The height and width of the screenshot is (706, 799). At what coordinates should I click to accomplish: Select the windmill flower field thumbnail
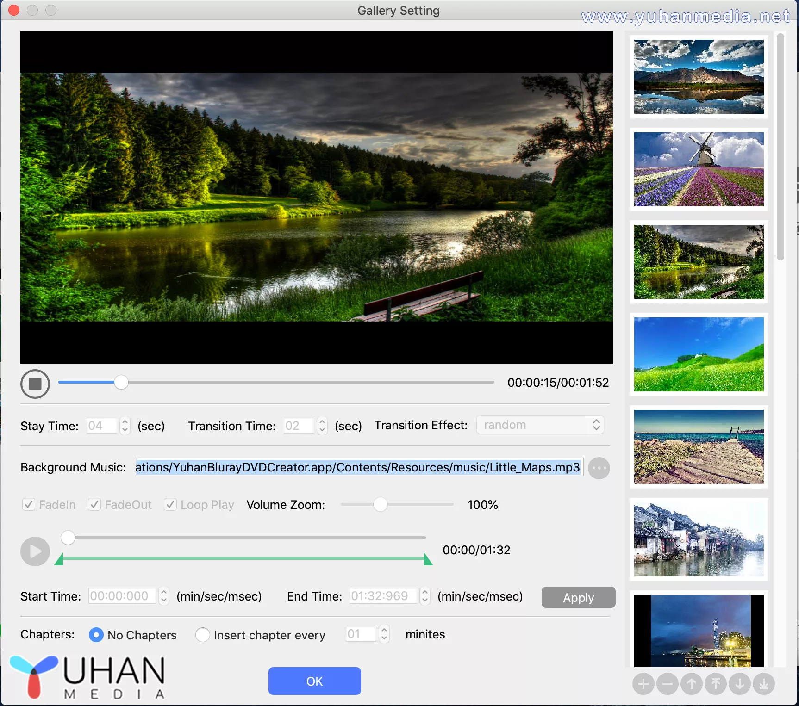(x=698, y=169)
